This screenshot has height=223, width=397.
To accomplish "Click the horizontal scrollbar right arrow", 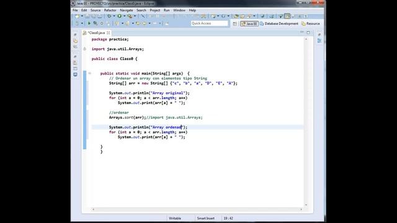I will click(301, 209).
